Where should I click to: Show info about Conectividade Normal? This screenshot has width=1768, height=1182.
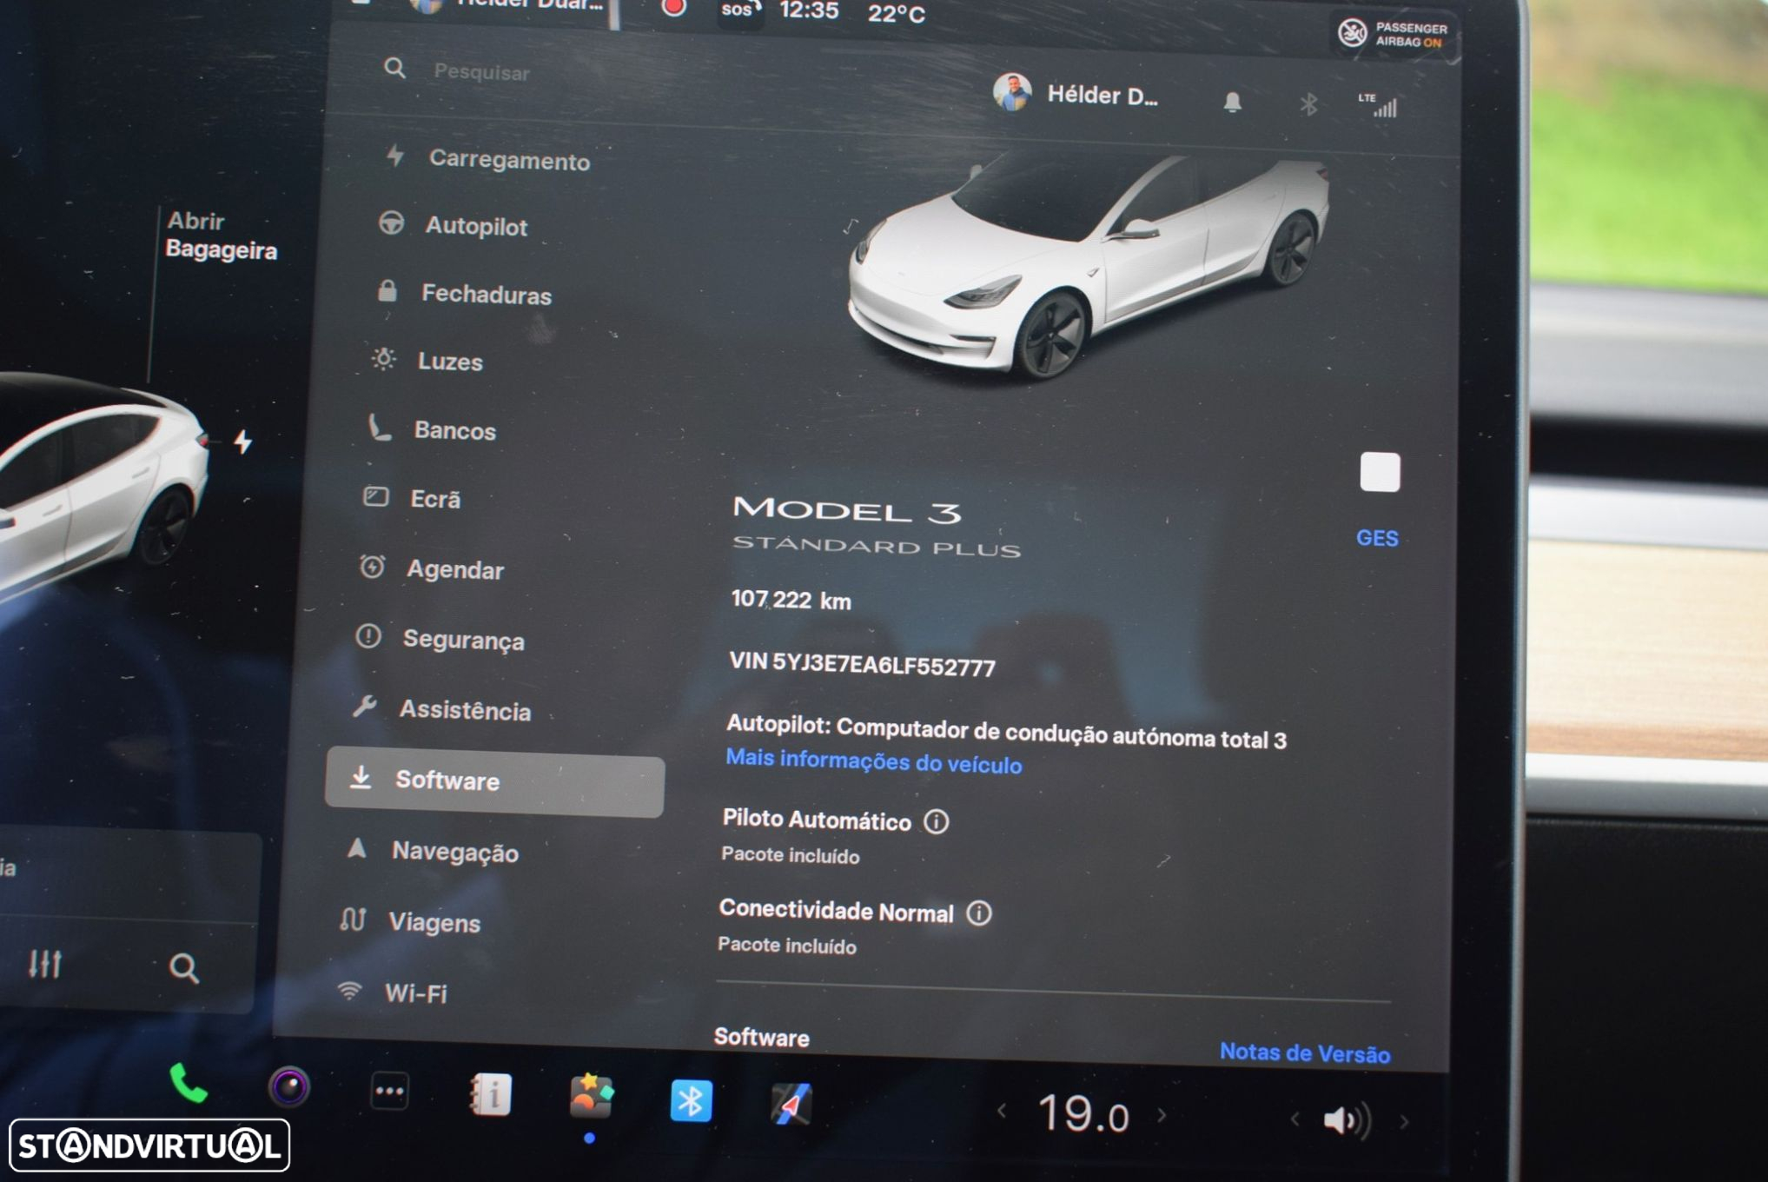click(979, 913)
